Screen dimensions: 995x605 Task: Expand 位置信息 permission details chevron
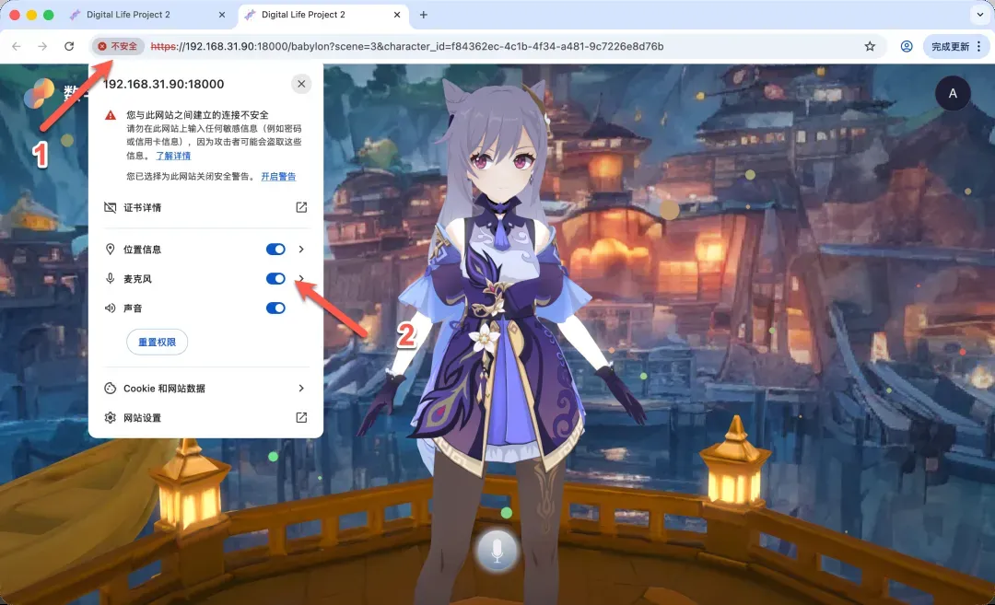[301, 250]
